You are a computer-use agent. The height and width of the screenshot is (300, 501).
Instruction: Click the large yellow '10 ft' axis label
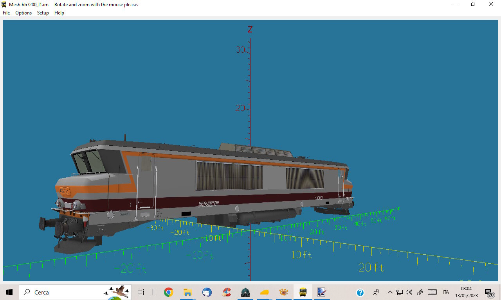point(301,255)
